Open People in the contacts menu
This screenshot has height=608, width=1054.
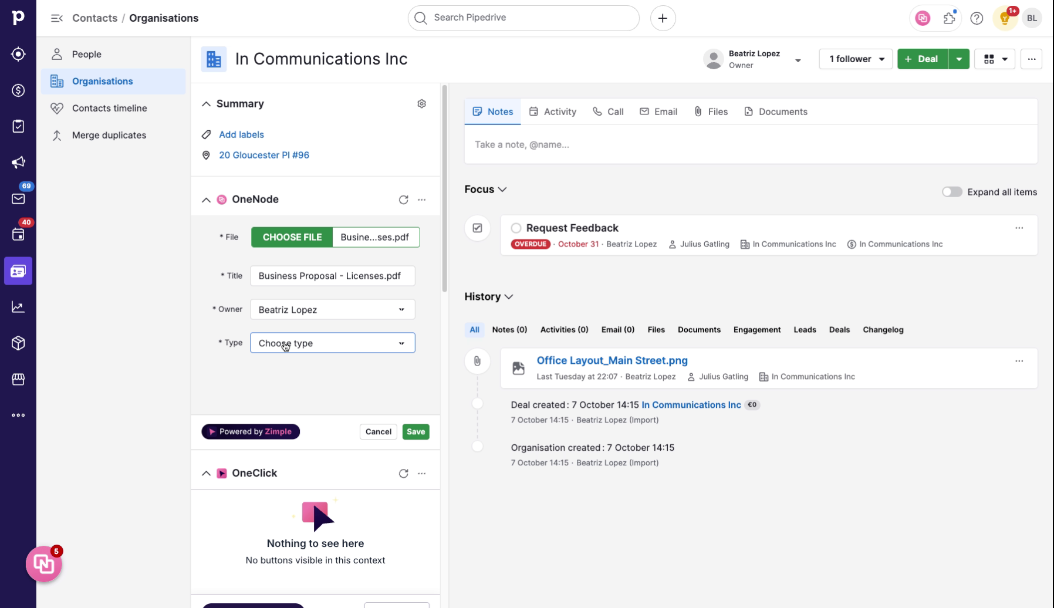click(x=113, y=54)
